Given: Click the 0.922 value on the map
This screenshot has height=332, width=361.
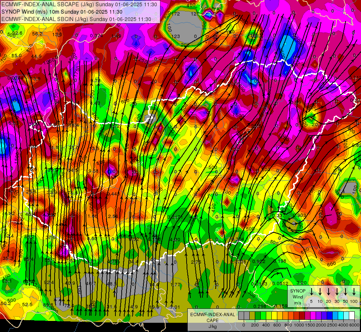Looking at the screenshot, I should [x=259, y=262].
